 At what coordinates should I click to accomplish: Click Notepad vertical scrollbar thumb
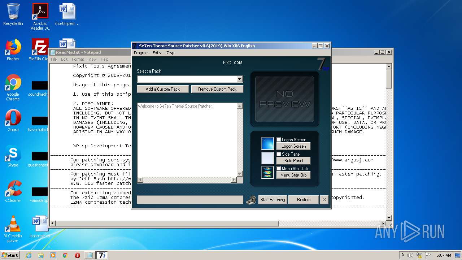click(389, 79)
